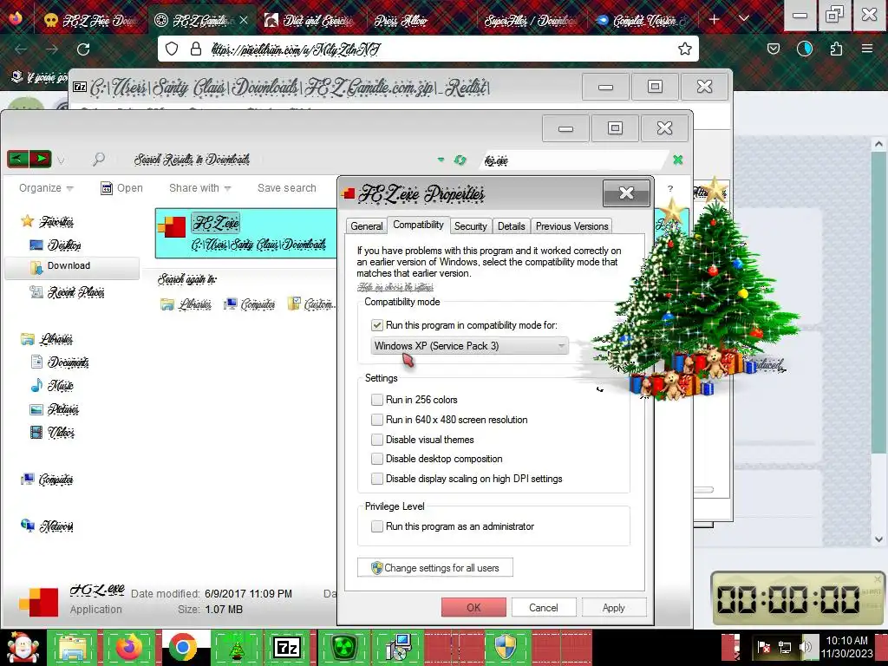Viewport: 888px width, 666px height.
Task: Click the pixeldrain URL address bar
Action: tap(428, 49)
